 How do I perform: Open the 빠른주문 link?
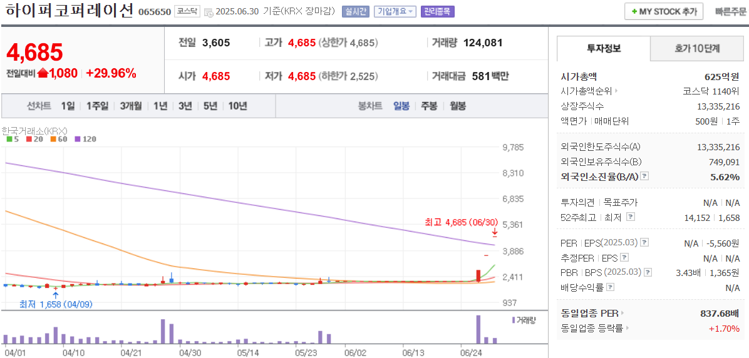731,12
